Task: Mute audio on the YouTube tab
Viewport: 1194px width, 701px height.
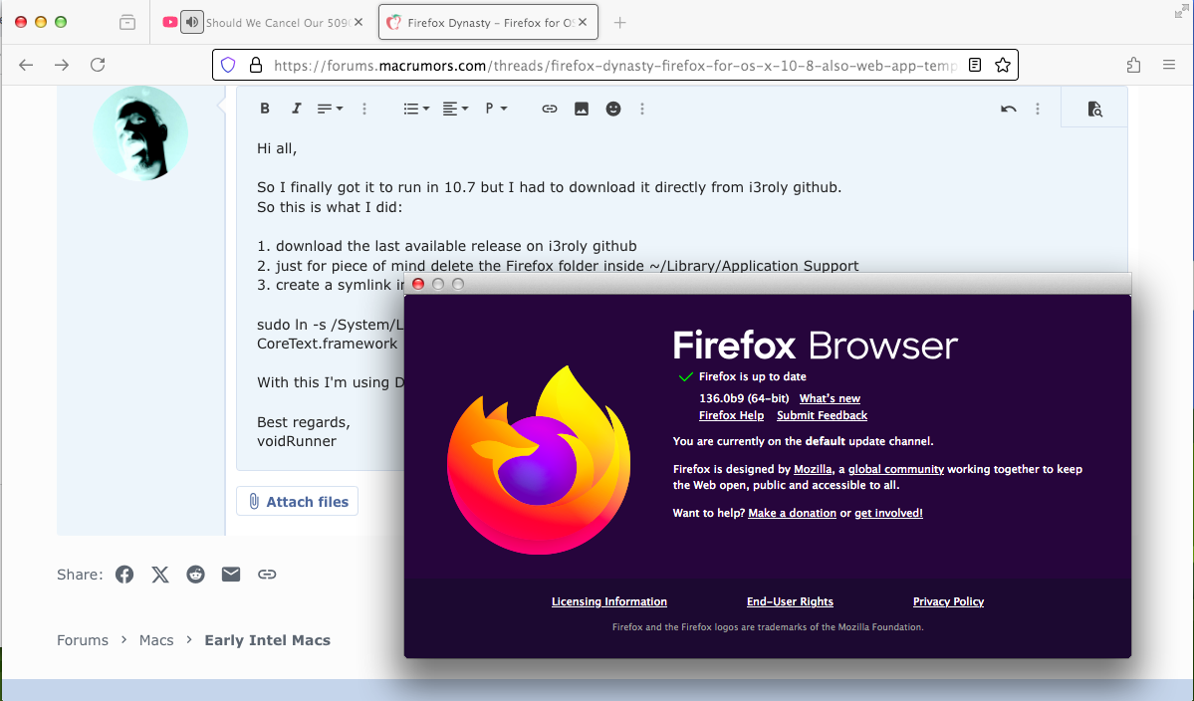Action: click(192, 22)
